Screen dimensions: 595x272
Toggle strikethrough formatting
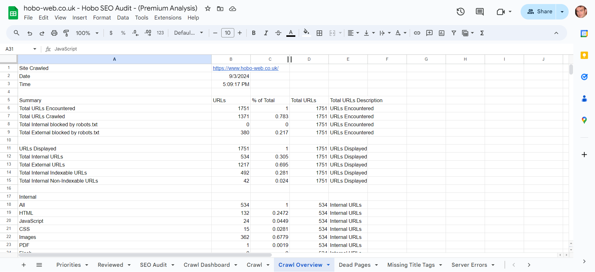tap(278, 33)
